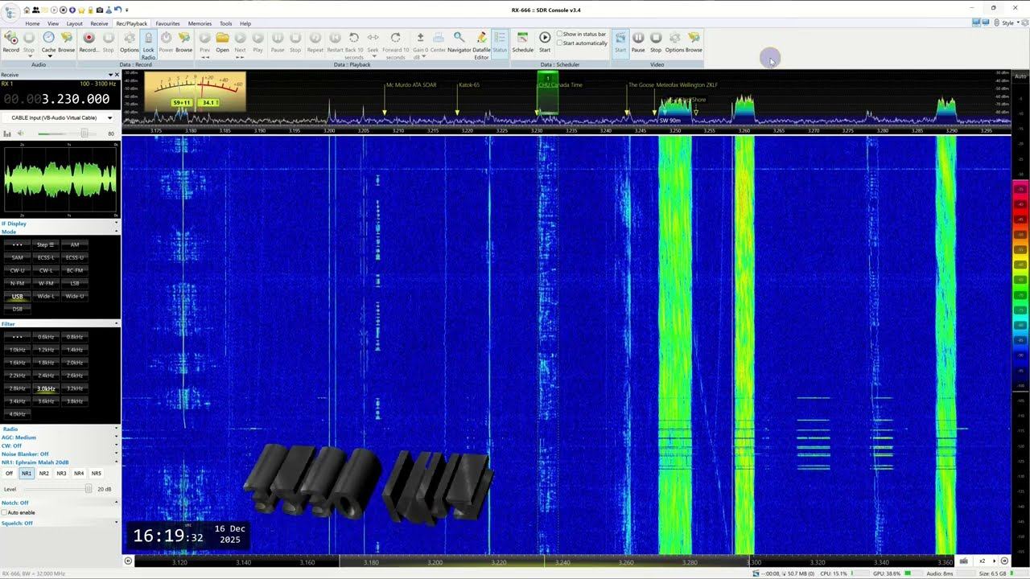Enable Notch Auto enable checkbox
This screenshot has width=1030, height=579.
(x=4, y=512)
